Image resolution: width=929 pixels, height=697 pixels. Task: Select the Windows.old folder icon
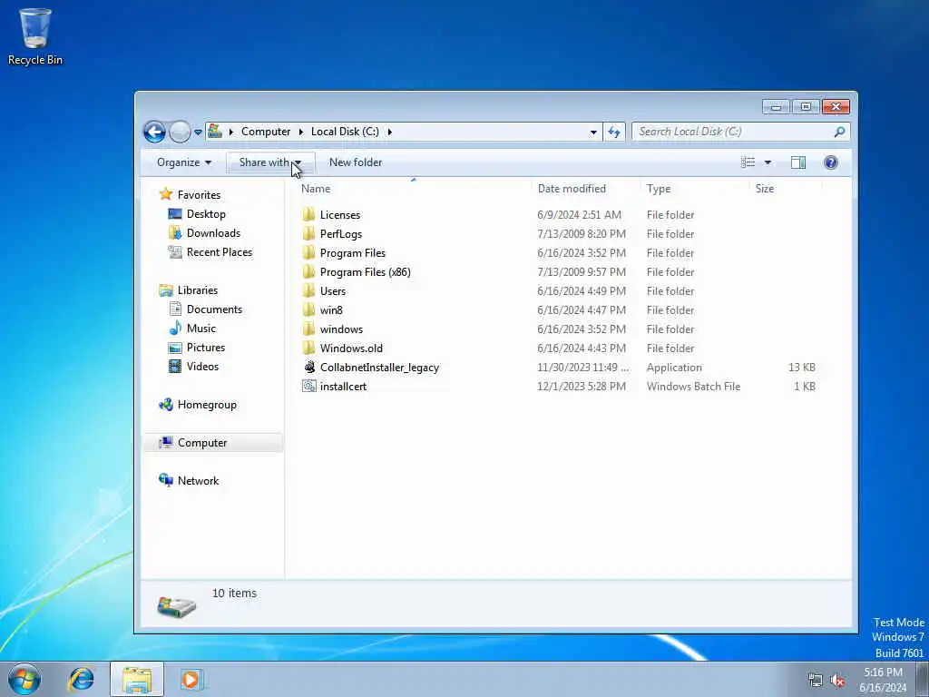308,348
